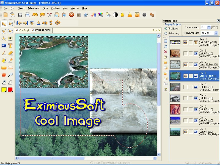Click the canvas vertical scrollbar up arrow
The height and width of the screenshot is (165, 220).
(x=159, y=36)
